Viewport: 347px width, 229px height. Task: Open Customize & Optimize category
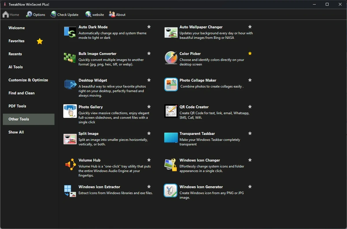coord(29,80)
